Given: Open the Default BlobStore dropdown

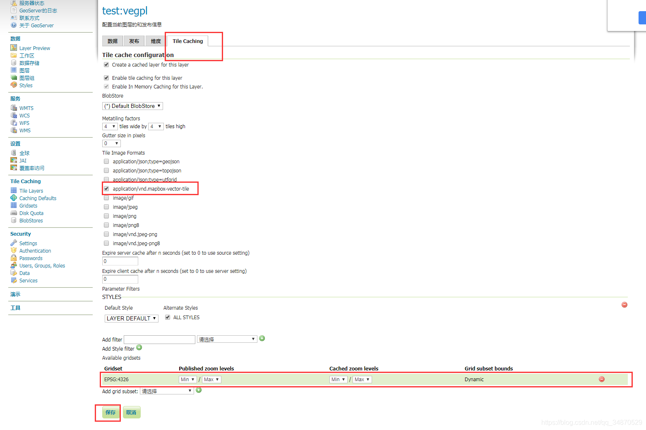Looking at the screenshot, I should (x=132, y=106).
